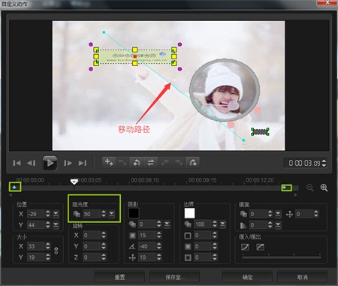Click the reverse keyframes icon
This screenshot has height=286, width=338.
137,162
